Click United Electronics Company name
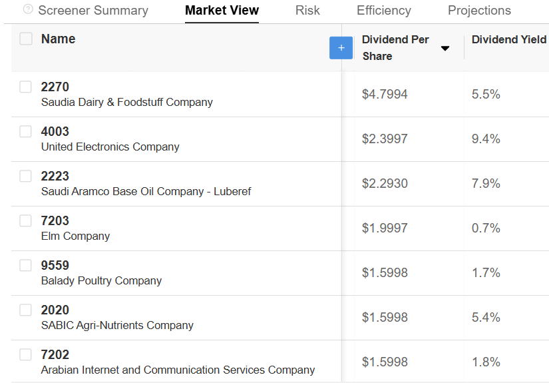 tap(110, 147)
